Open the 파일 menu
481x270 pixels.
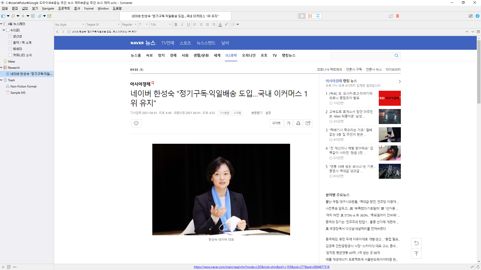[5, 8]
